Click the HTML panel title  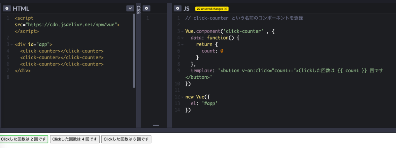click(x=21, y=9)
